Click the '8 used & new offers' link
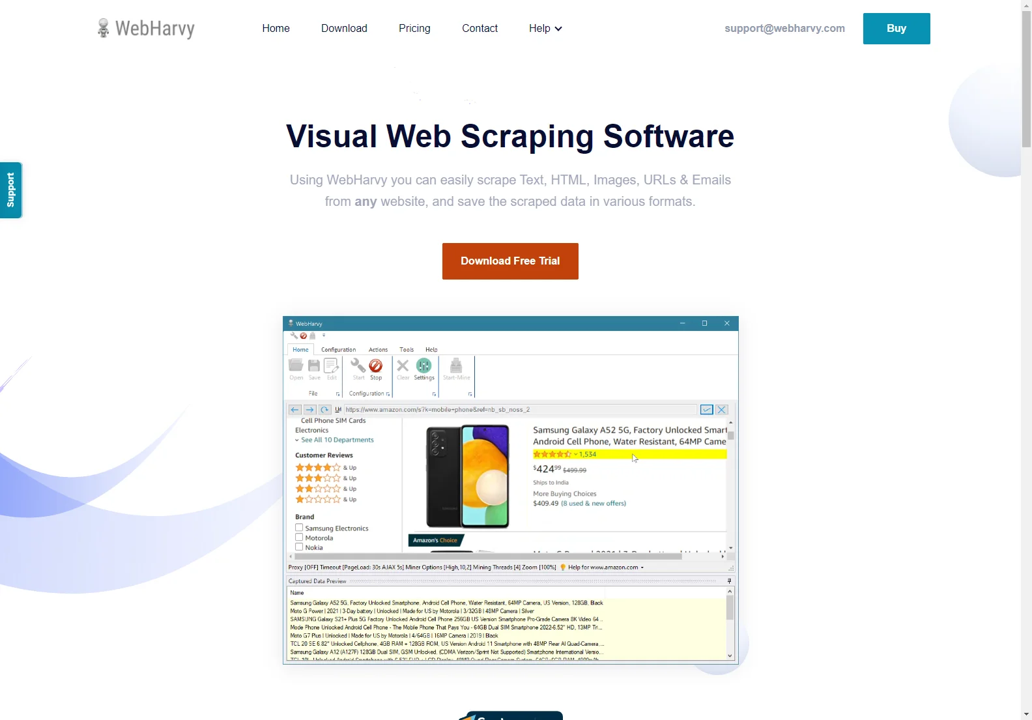Viewport: 1032px width, 720px height. coord(594,503)
